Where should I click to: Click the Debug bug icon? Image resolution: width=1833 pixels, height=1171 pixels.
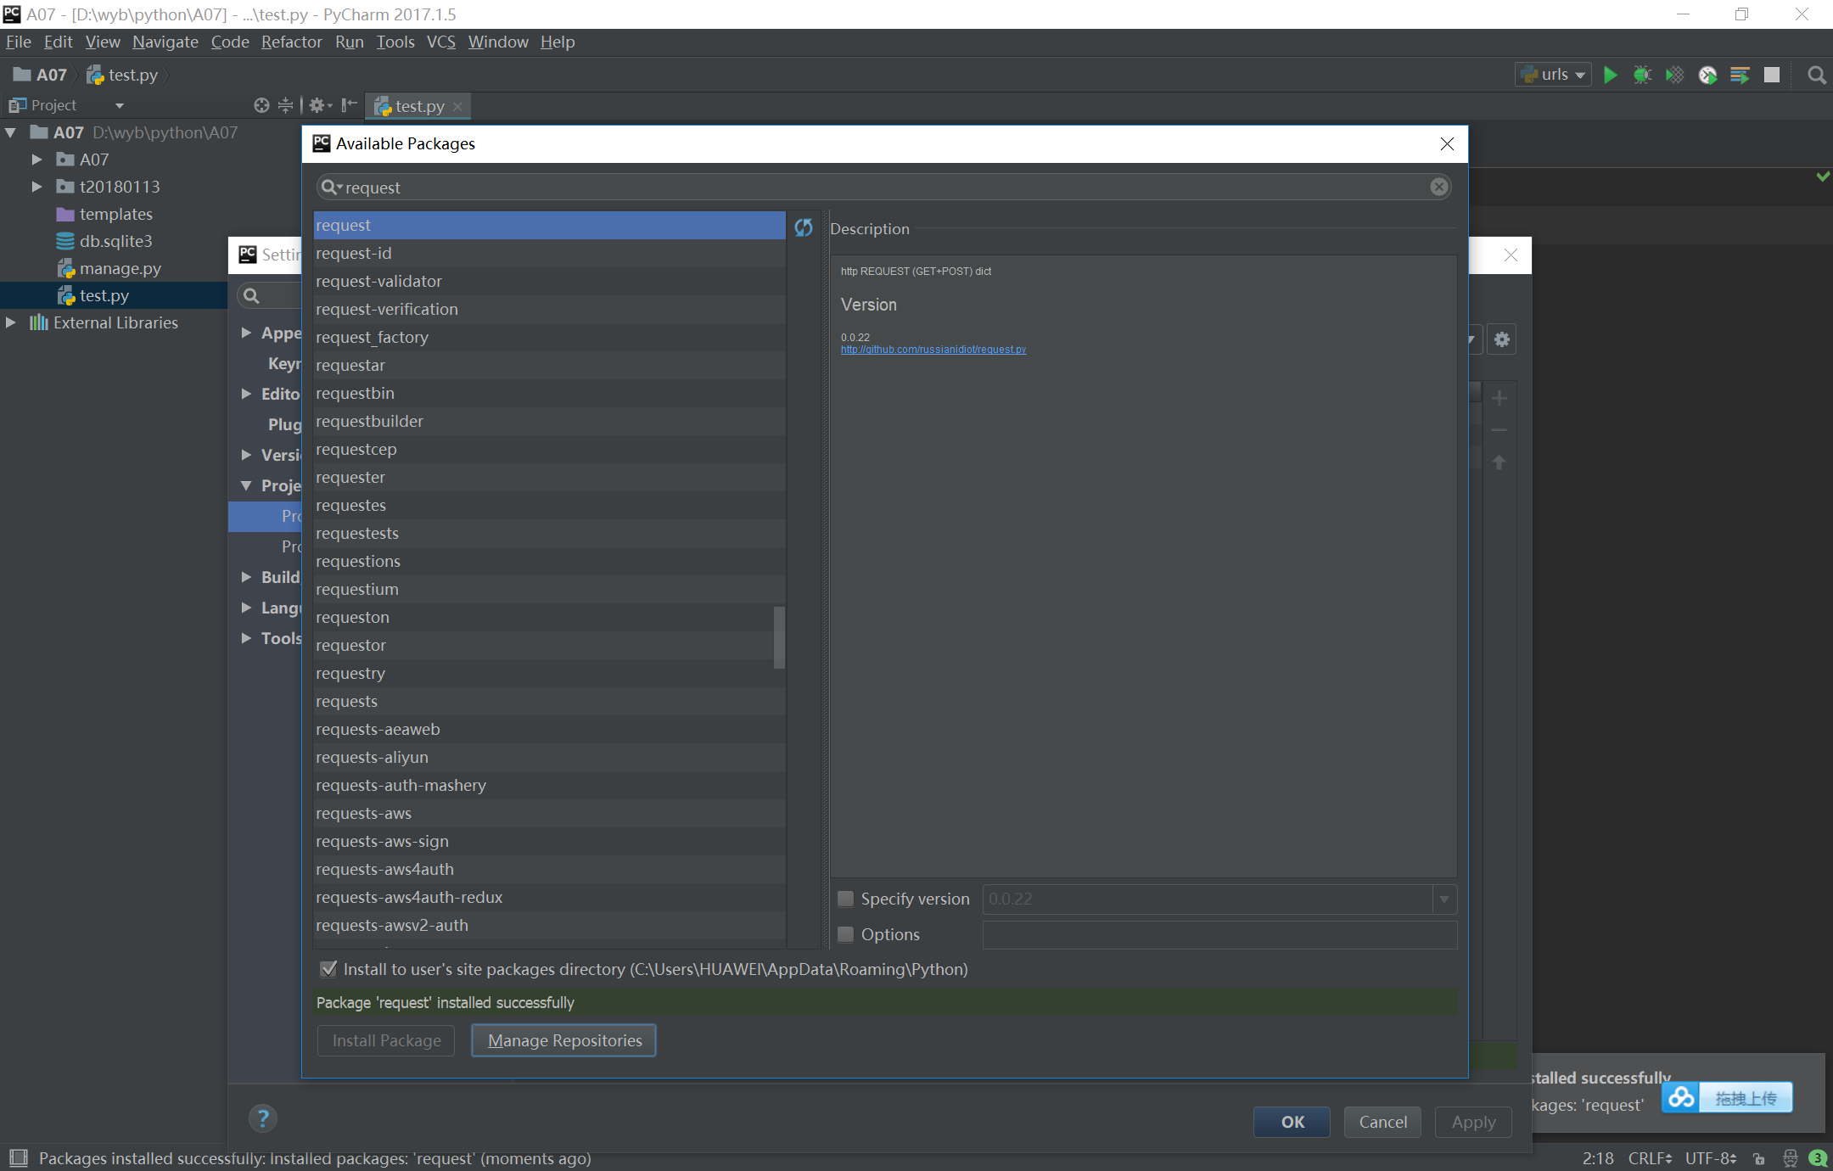[x=1642, y=75]
